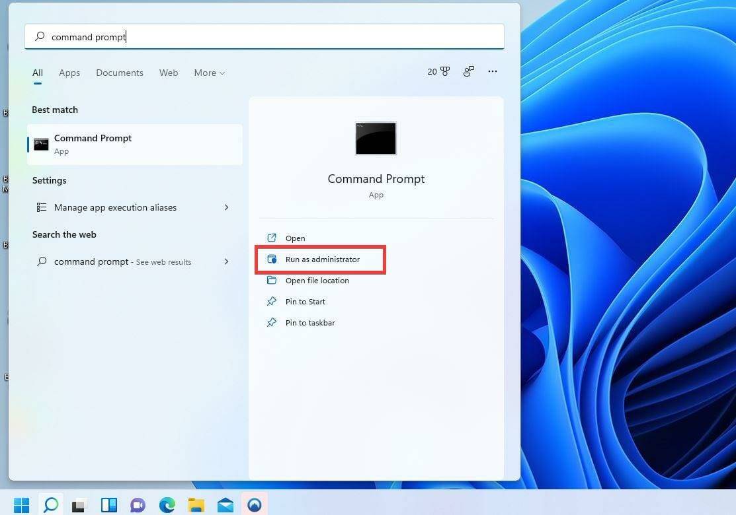The image size is (736, 515).
Task: Expand the More filter dropdown
Action: tap(209, 73)
